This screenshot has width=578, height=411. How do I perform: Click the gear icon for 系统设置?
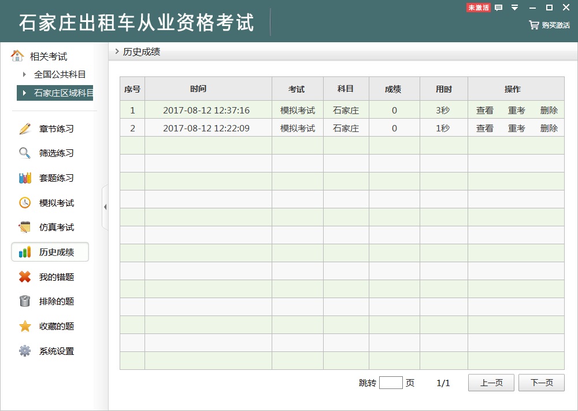coord(25,351)
